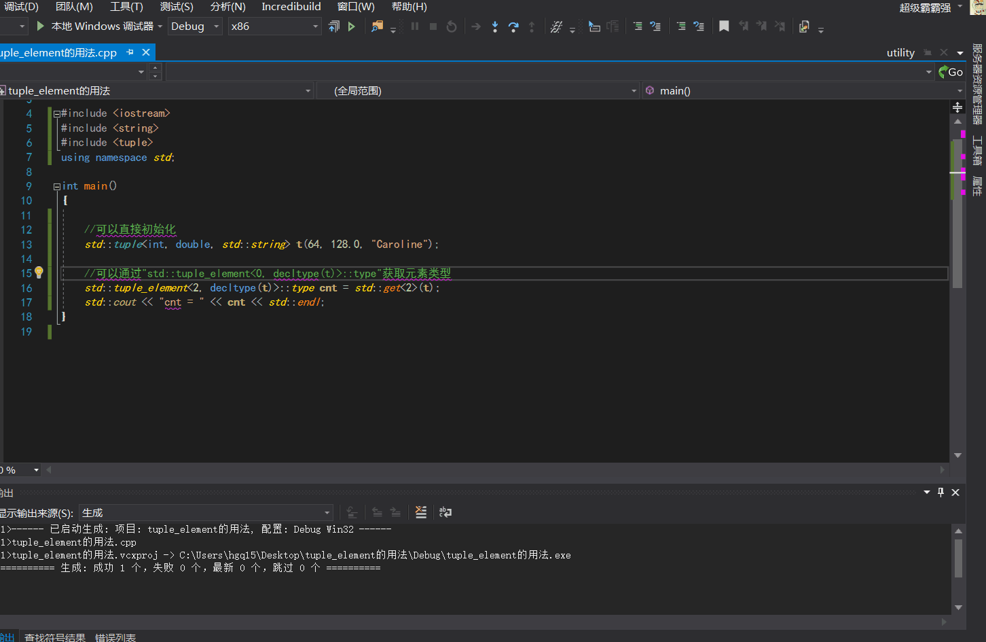Click the show next statement arrow icon
The height and width of the screenshot is (642, 986).
point(476,26)
